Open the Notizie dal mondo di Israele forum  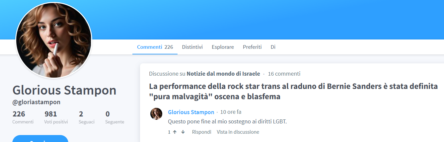[223, 74]
